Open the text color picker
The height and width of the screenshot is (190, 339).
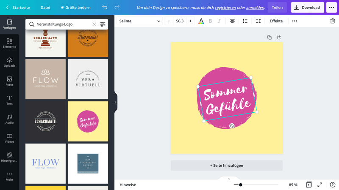click(x=201, y=21)
